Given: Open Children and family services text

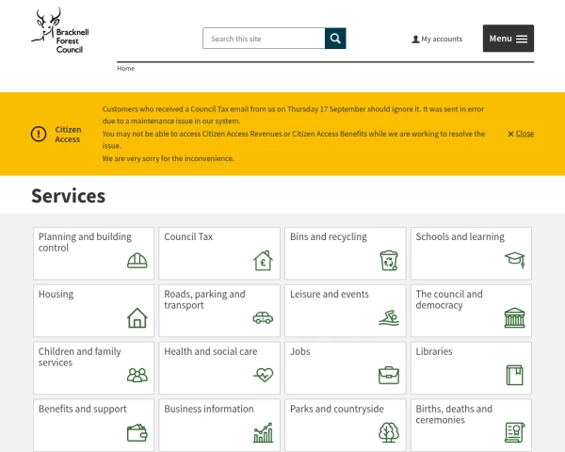Looking at the screenshot, I should pos(80,357).
